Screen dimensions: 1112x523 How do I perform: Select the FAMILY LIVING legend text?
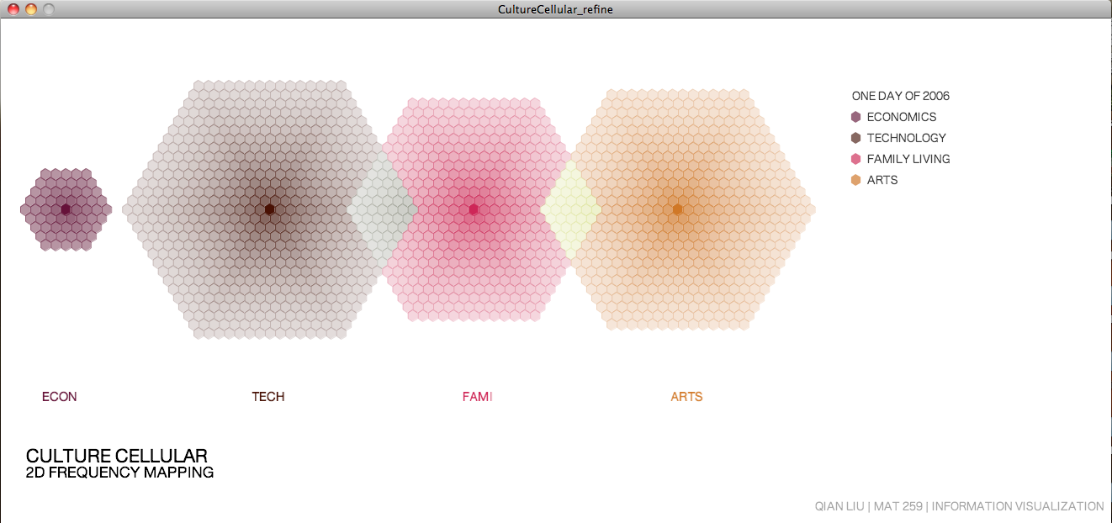coord(908,159)
